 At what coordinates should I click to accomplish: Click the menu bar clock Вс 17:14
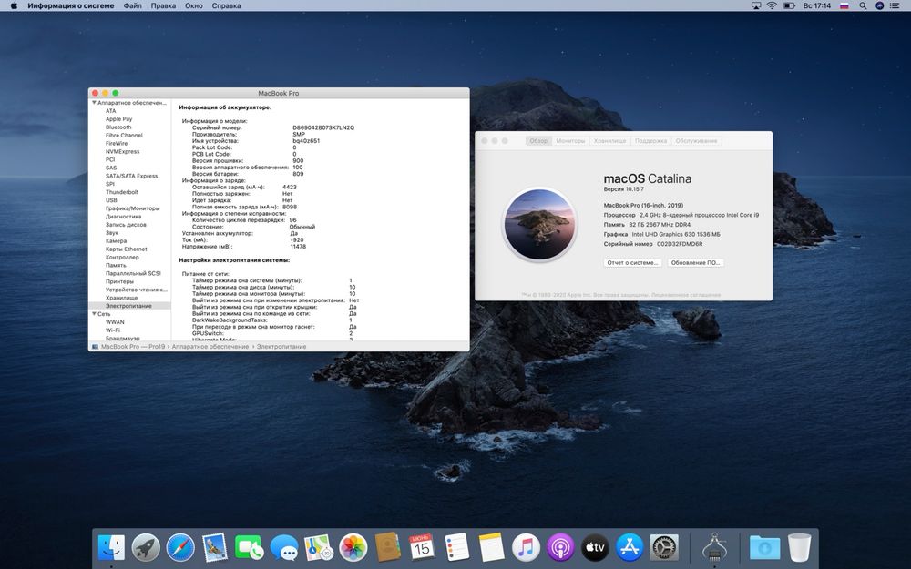817,5
